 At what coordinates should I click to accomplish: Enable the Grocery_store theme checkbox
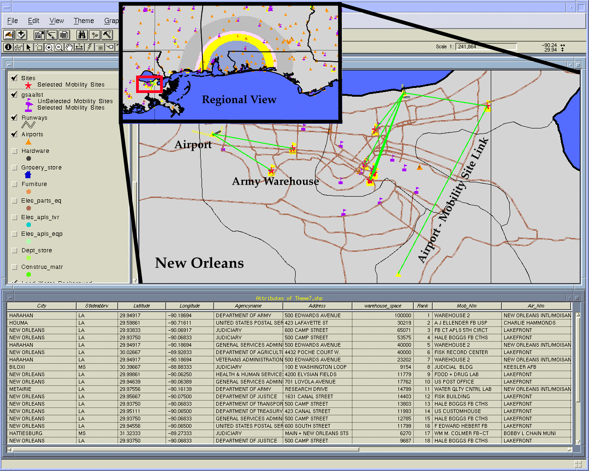click(14, 167)
